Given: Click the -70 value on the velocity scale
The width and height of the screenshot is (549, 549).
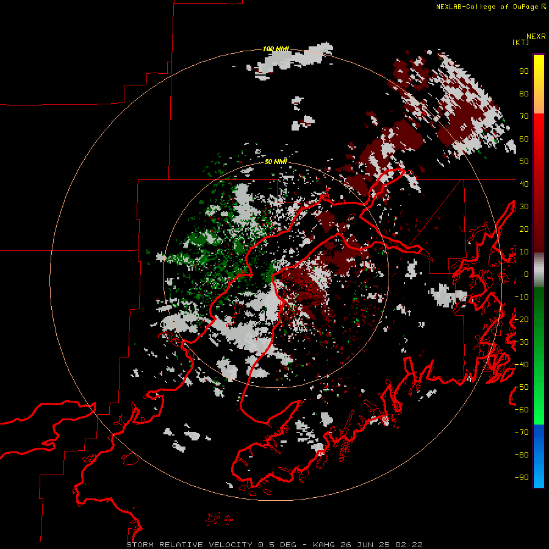Looking at the screenshot, I should click(522, 432).
